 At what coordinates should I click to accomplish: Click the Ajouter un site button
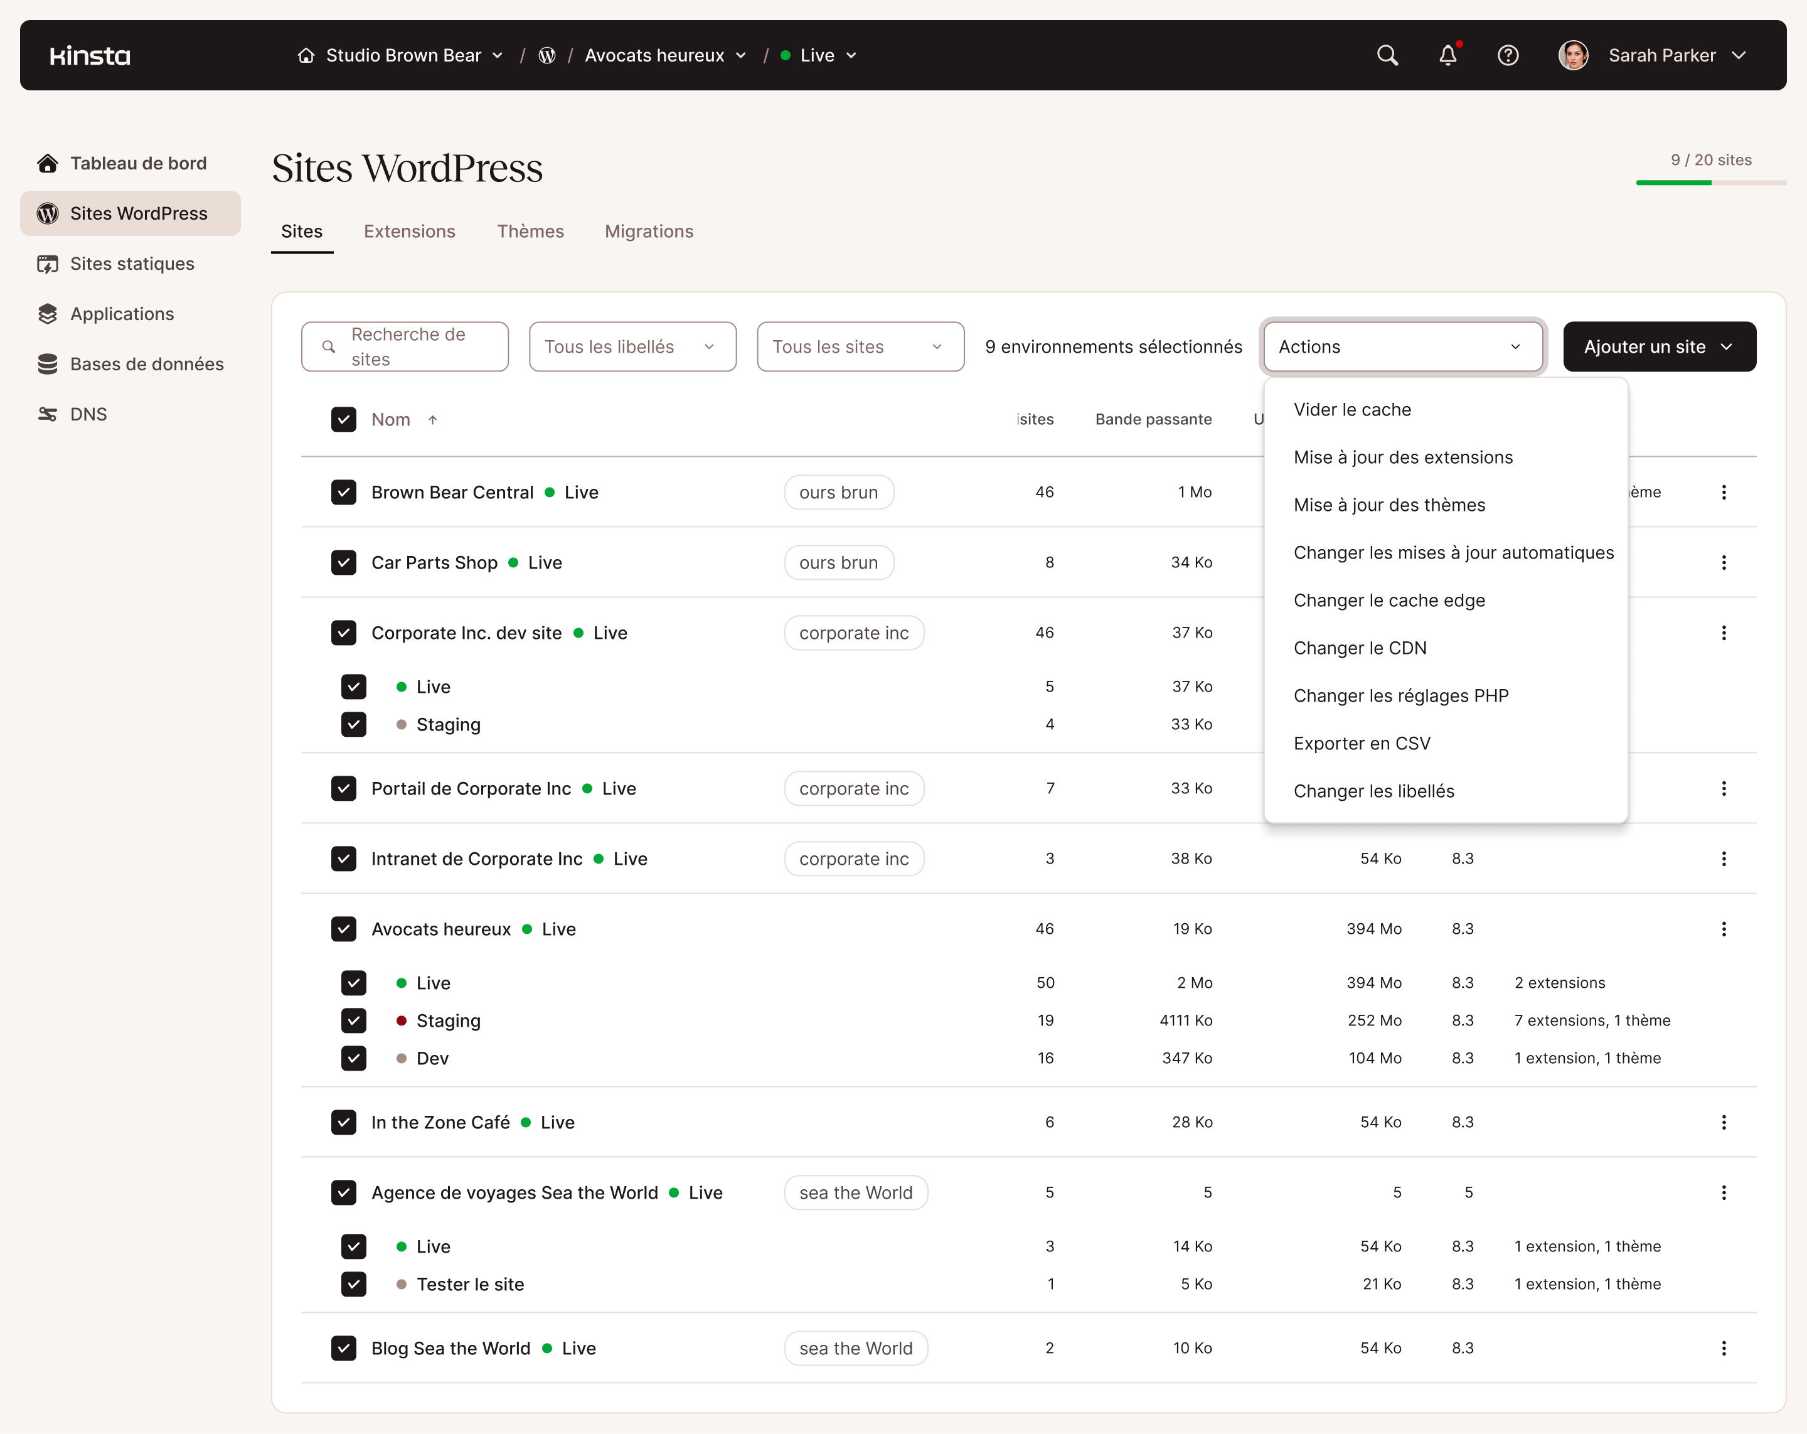1659,346
